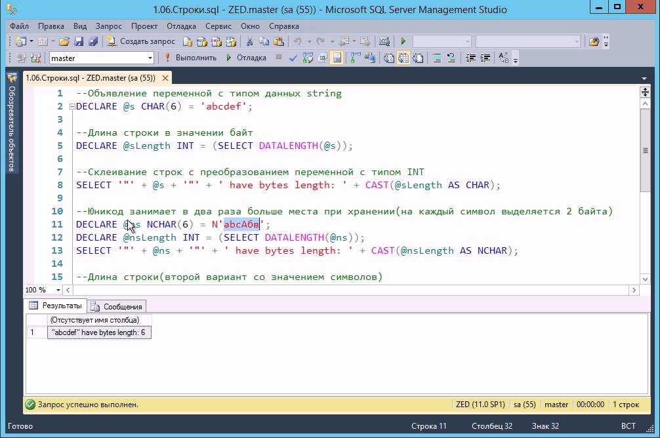The width and height of the screenshot is (660, 438).
Task: Open the Справка menu
Action: 283,26
